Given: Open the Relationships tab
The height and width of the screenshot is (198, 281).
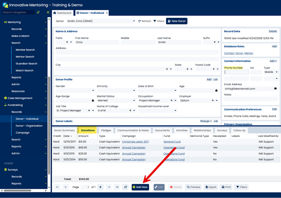Looking at the screenshot, I should (202, 130).
